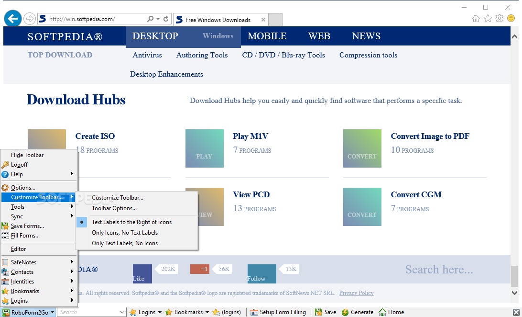Open the Customize Toolbar... submenu entry
The image size is (522, 317).
point(118,198)
